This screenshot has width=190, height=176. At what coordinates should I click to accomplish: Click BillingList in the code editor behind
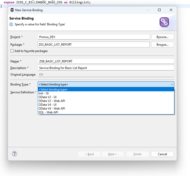coord(79,2)
